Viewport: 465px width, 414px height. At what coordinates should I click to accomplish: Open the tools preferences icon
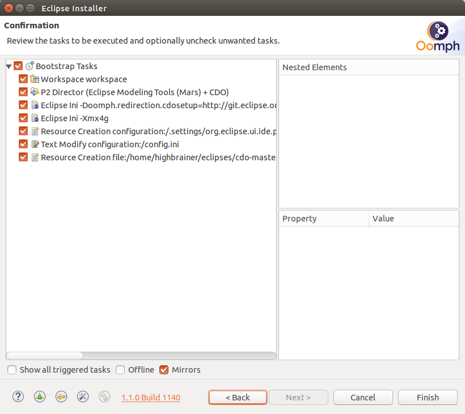(83, 396)
